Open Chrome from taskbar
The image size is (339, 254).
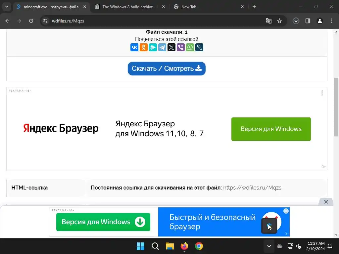(x=199, y=246)
